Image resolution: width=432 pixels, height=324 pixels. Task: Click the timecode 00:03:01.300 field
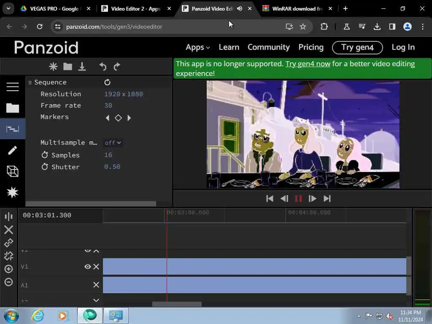pos(47,215)
